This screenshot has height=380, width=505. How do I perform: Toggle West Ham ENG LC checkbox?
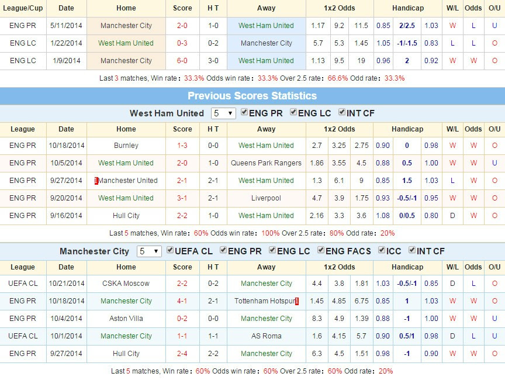click(293, 112)
